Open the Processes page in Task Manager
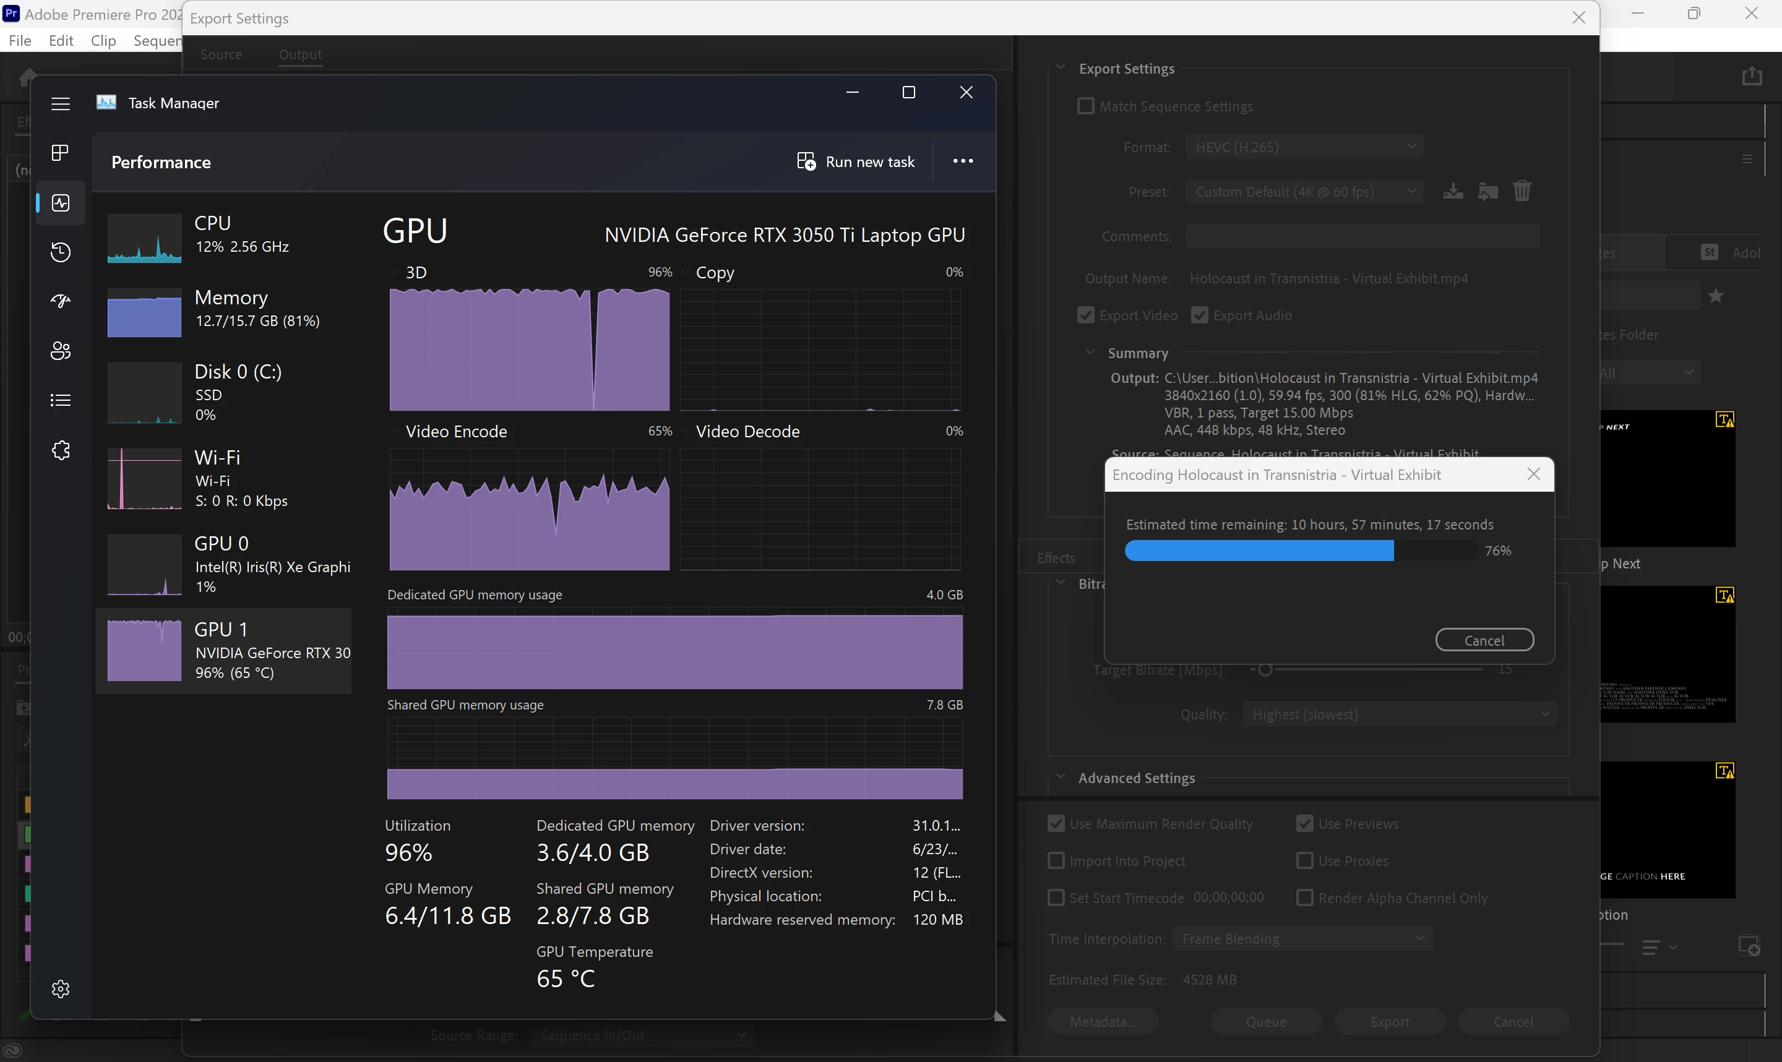 pyautogui.click(x=61, y=152)
